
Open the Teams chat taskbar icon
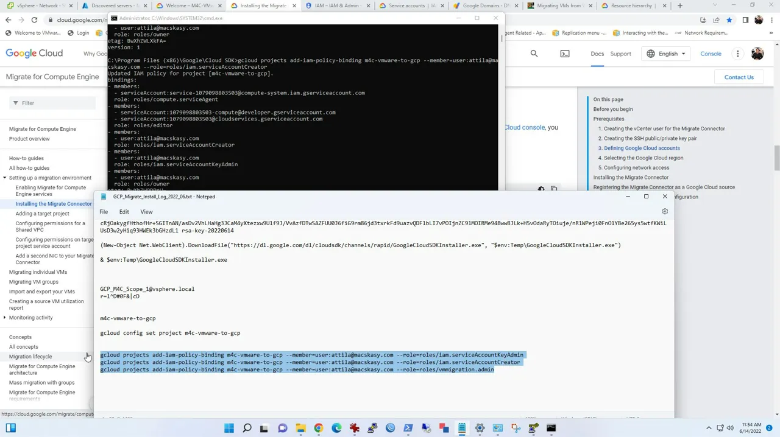click(282, 428)
